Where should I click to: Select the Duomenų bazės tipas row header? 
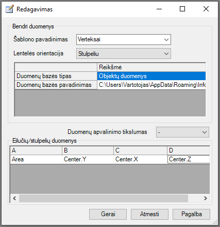click(x=56, y=76)
